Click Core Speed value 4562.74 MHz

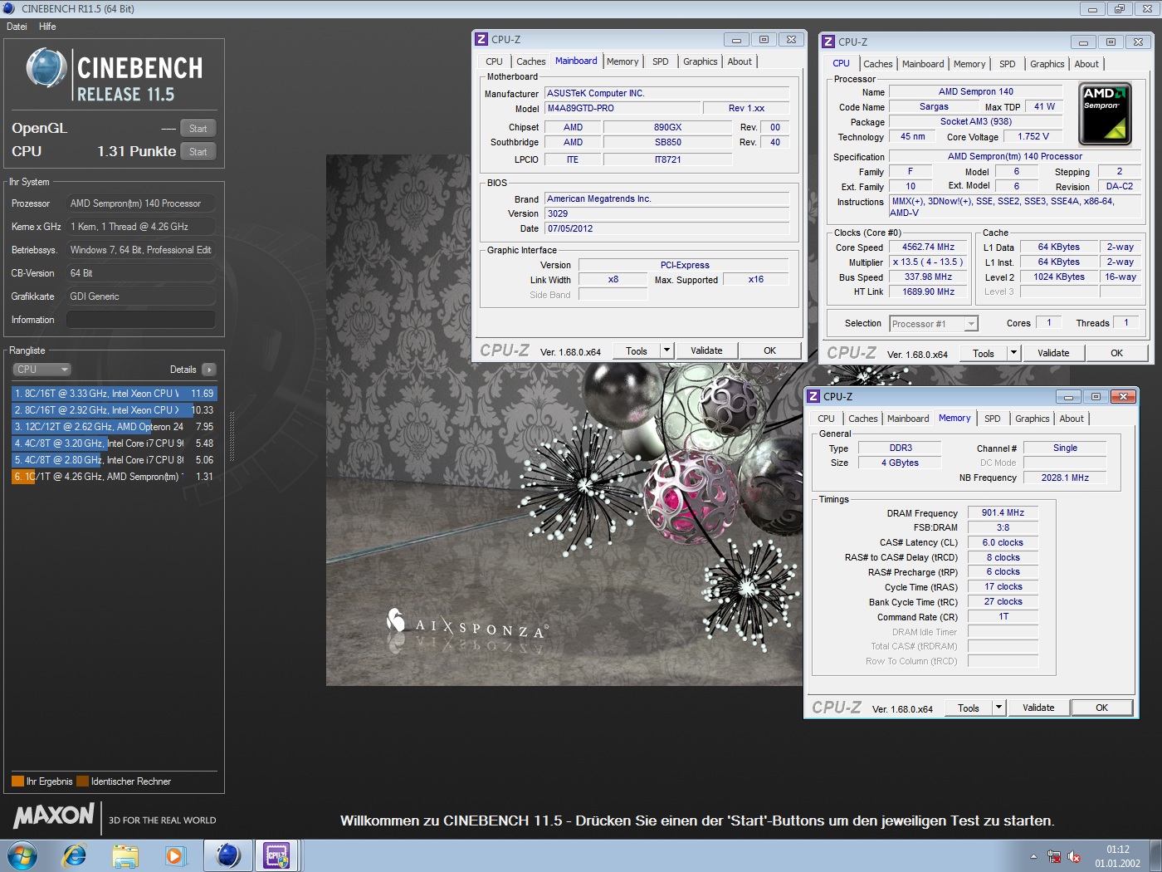click(x=928, y=247)
